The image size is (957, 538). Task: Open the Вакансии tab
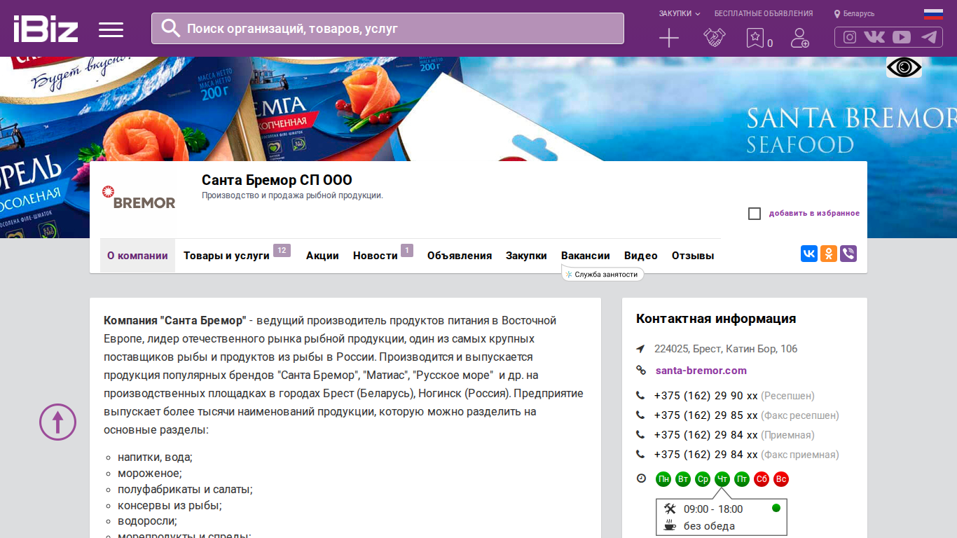tap(586, 256)
